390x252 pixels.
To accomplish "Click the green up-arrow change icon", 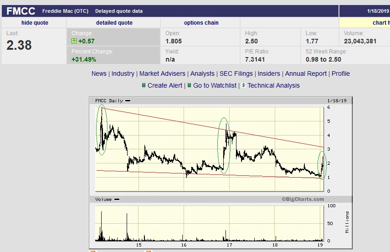I will (74, 41).
